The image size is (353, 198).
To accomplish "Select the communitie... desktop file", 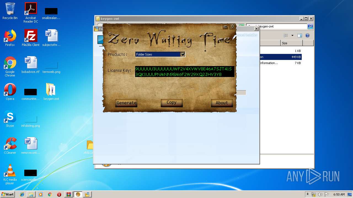I will 31,94.
